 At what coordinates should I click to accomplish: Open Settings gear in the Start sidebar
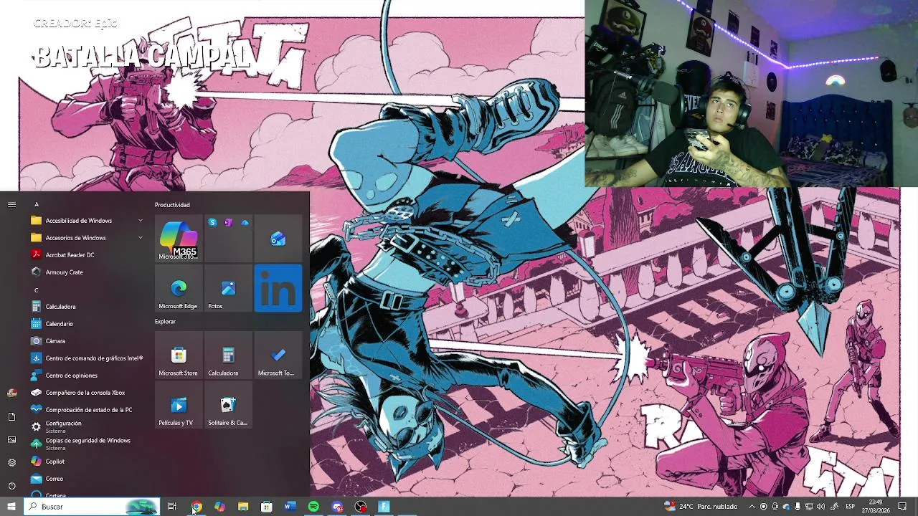tap(11, 462)
